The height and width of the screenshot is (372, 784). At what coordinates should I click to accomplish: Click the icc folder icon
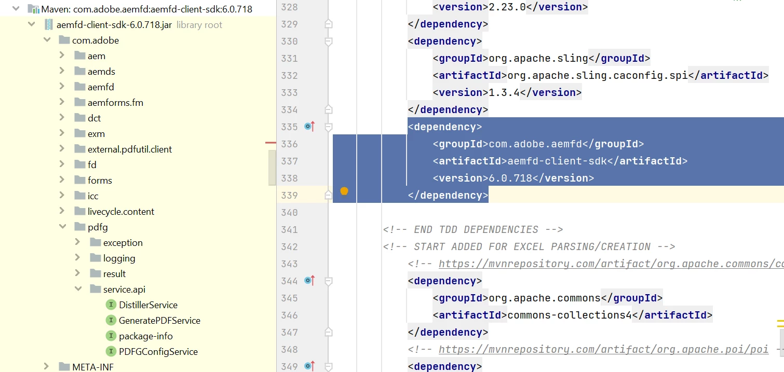(79, 196)
